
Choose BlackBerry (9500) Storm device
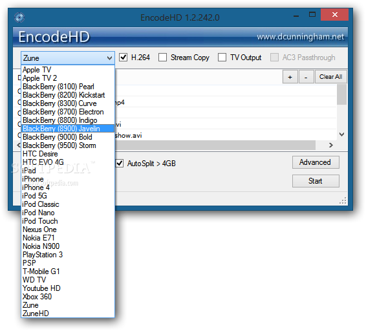click(x=68, y=145)
